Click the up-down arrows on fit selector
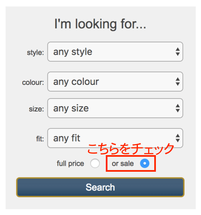This screenshot has width=201, height=215. pyautogui.click(x=178, y=138)
